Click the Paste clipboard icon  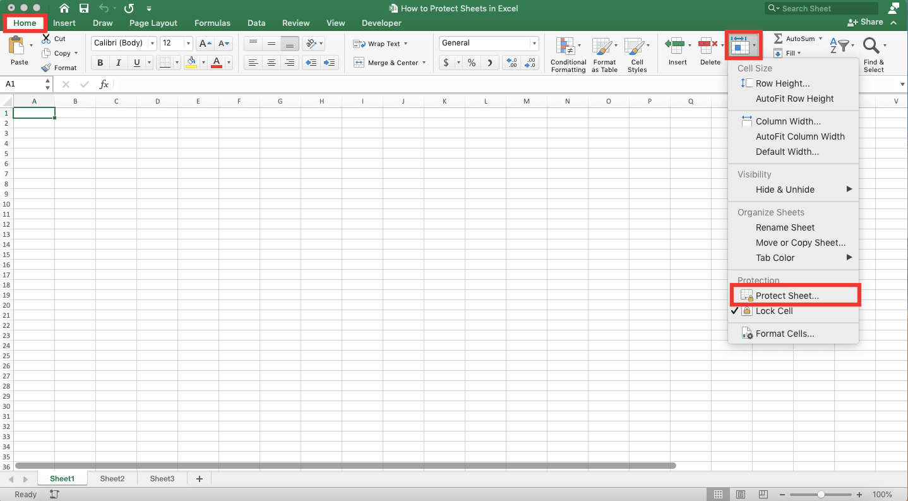coord(16,46)
